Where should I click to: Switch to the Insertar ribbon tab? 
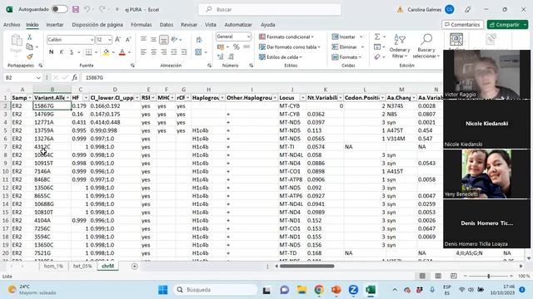click(x=55, y=25)
